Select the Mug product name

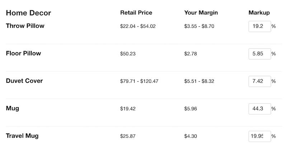(x=13, y=108)
